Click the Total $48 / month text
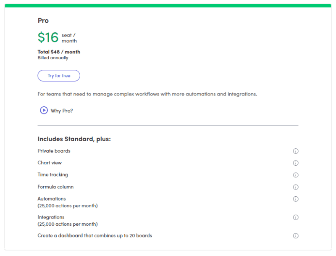 click(59, 52)
